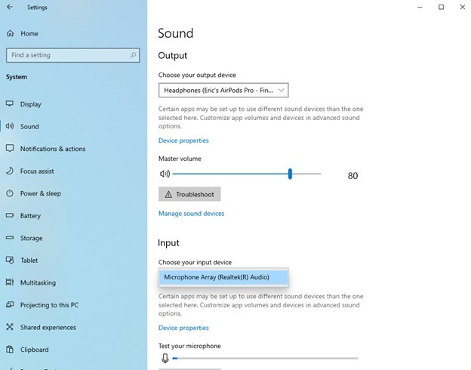This screenshot has width=471, height=370.
Task: Click the System section label
Action: pos(16,77)
